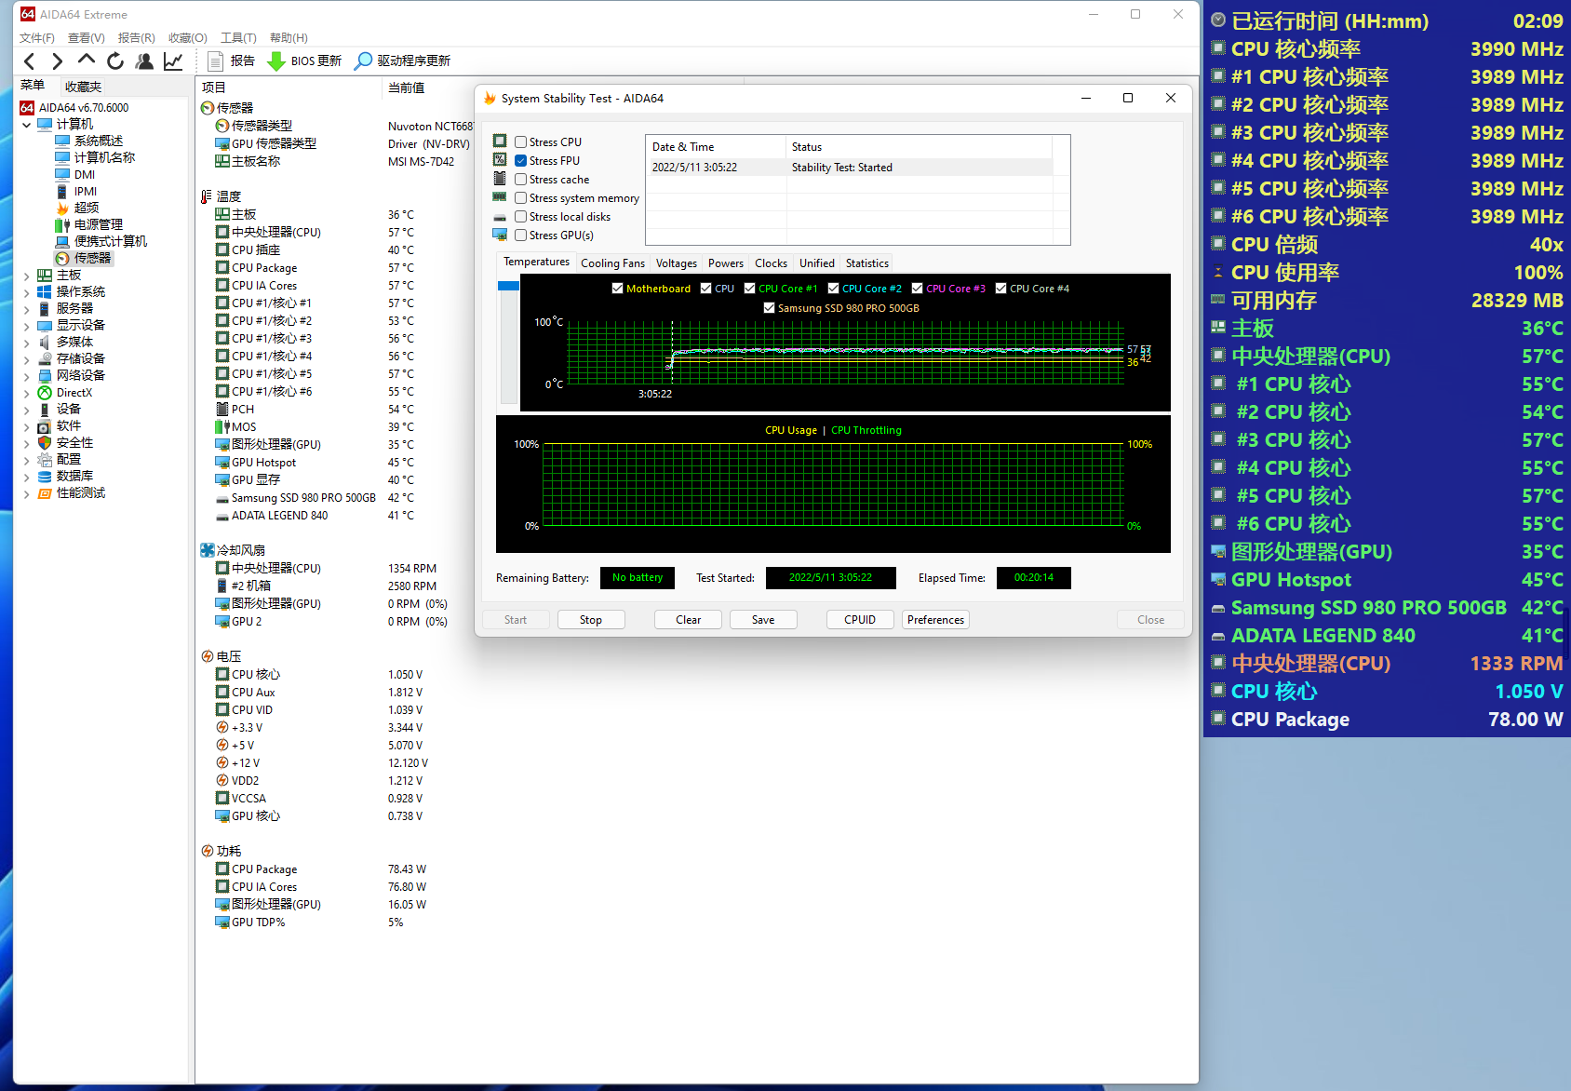This screenshot has height=1091, width=1571.
Task: Click the Preferences button
Action: pos(935,620)
